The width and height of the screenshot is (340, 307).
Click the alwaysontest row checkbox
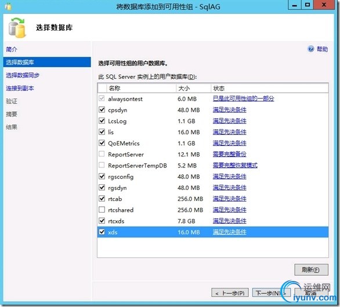click(x=102, y=98)
